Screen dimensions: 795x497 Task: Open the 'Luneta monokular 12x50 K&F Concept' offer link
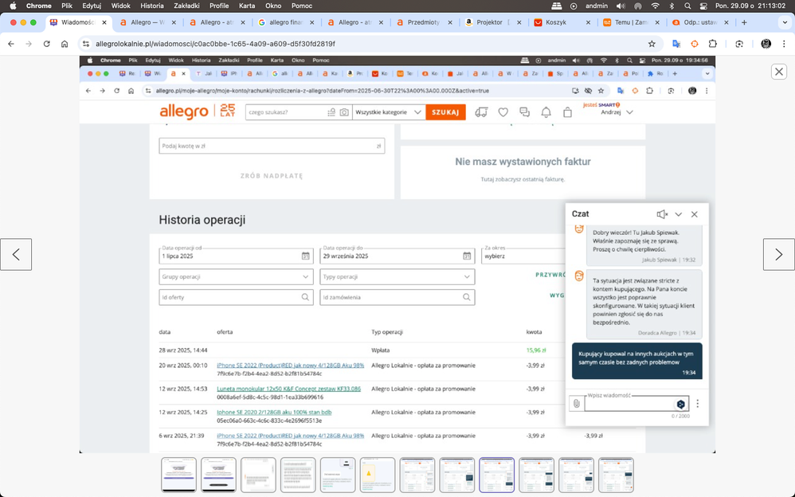point(288,389)
